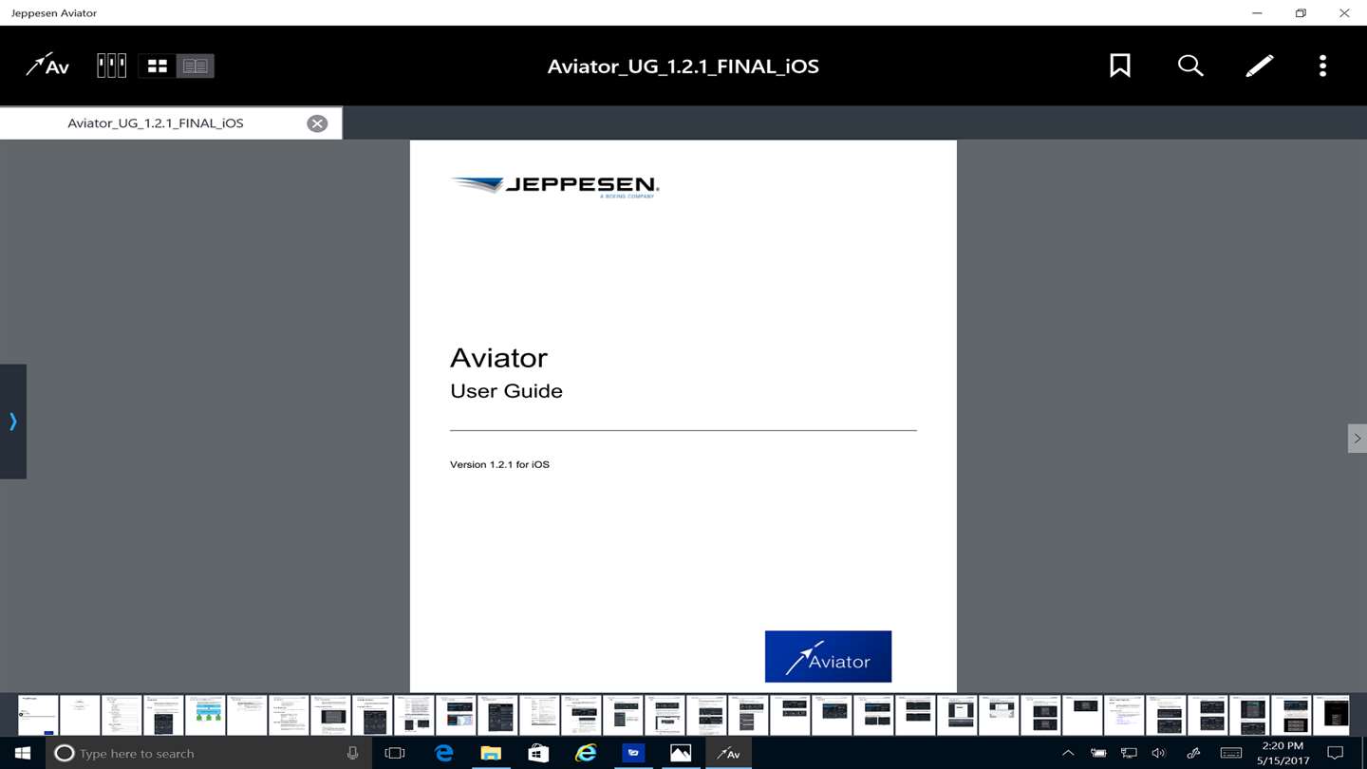Check battery status in the system tray

click(1098, 753)
